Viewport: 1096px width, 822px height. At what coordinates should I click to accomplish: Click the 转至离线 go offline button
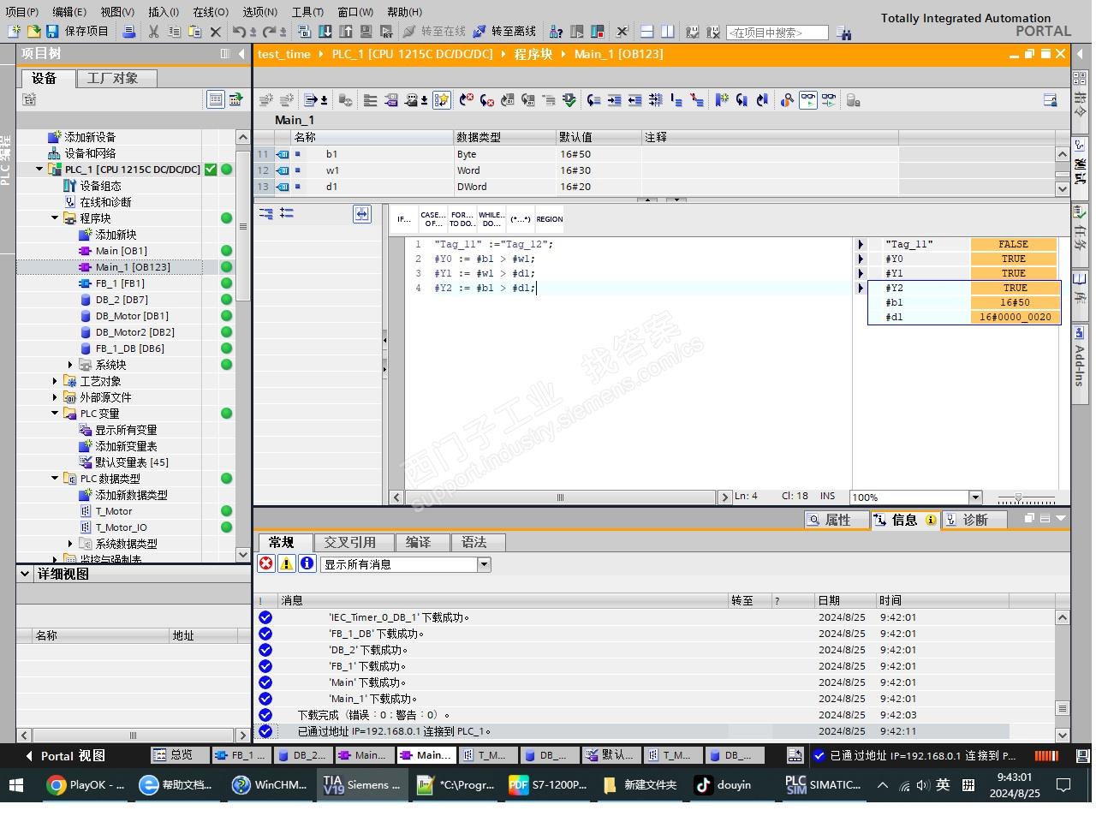point(504,32)
